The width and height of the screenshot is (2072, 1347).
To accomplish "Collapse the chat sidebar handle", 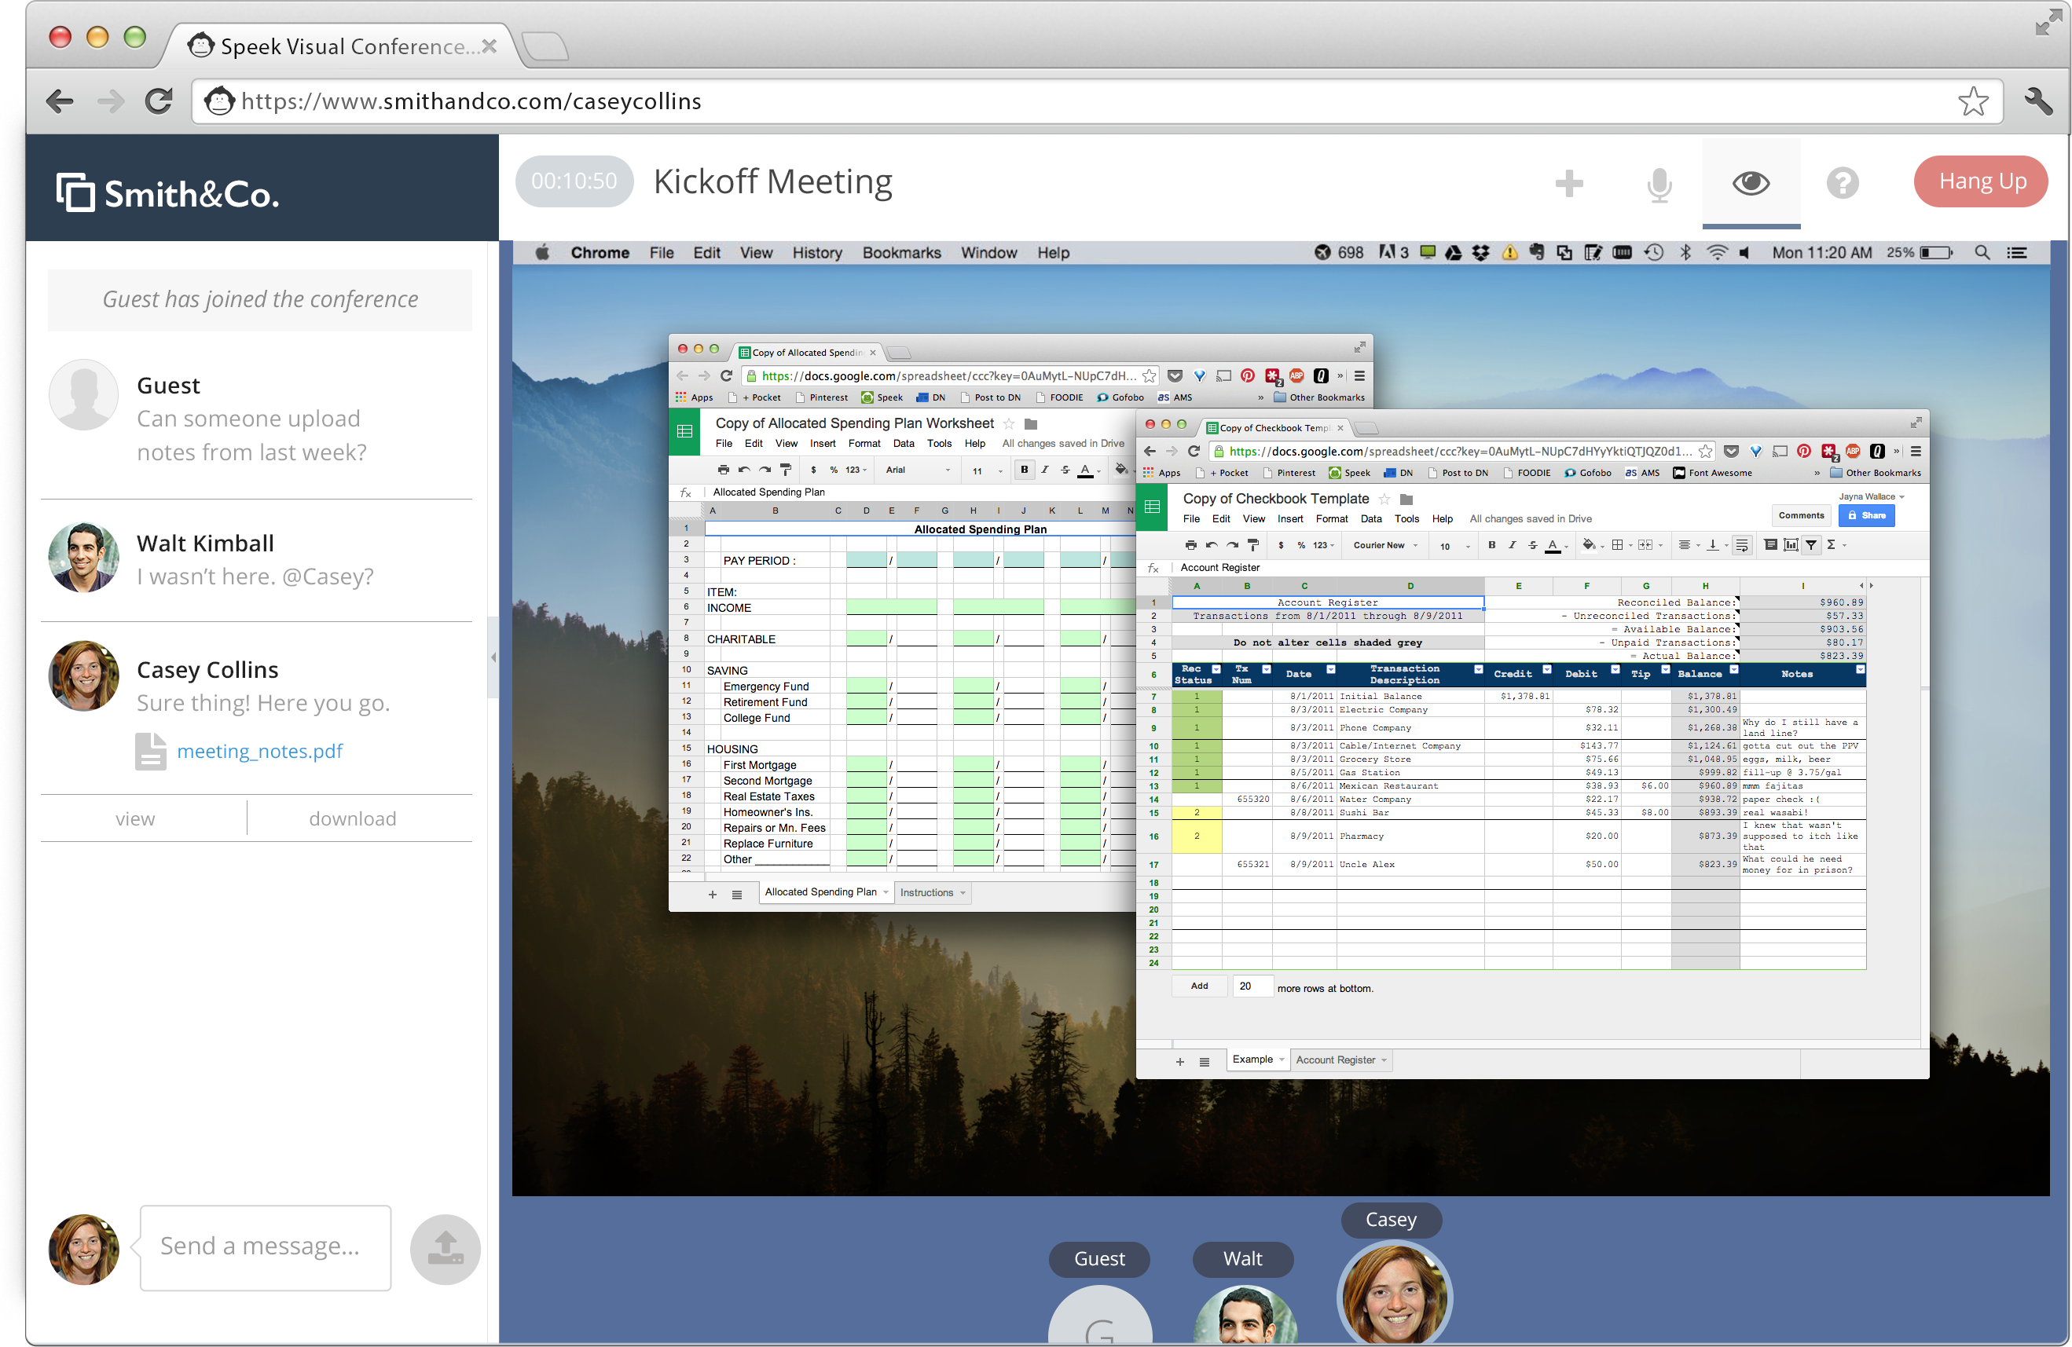I will tap(493, 658).
